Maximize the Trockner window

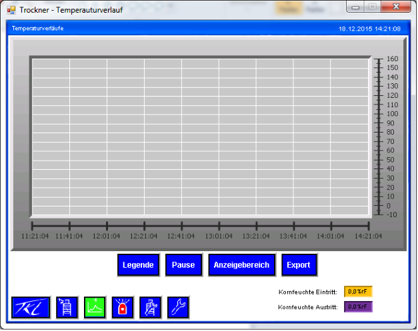pos(373,7)
